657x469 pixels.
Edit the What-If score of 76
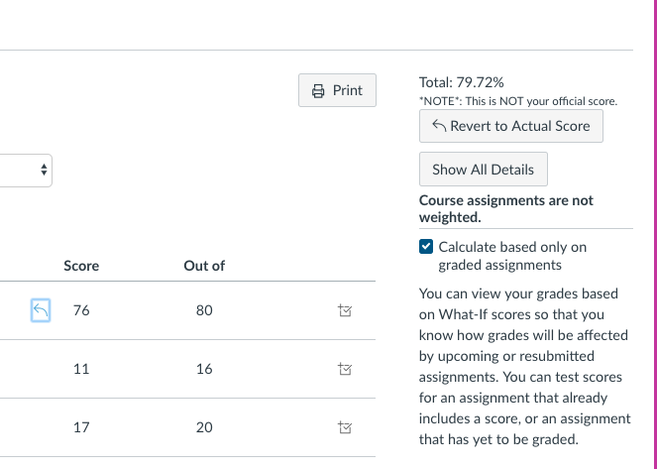coord(81,310)
